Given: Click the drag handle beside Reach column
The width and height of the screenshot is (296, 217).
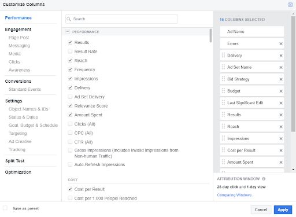Looking at the screenshot, I should (x=223, y=126).
